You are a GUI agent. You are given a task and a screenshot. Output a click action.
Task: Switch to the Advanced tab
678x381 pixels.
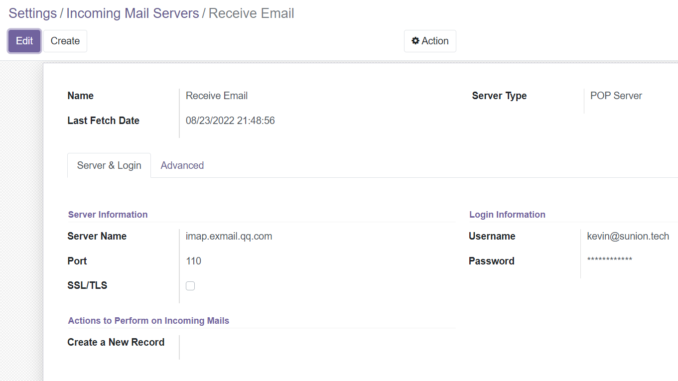[182, 165]
